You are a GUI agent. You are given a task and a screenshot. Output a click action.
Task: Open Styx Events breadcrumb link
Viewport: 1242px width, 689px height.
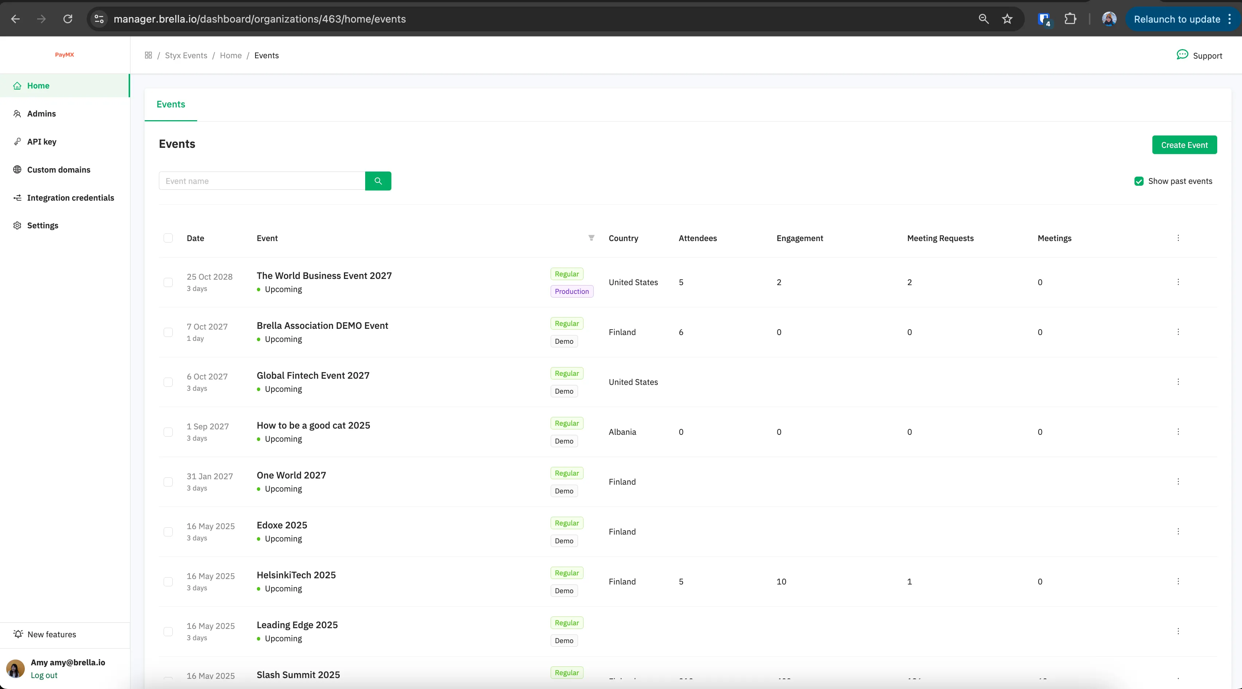[186, 55]
